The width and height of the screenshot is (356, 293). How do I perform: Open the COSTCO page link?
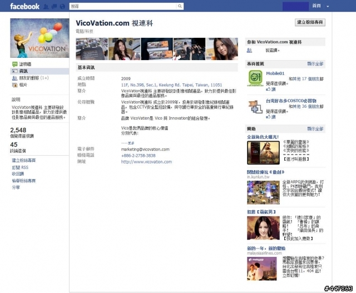tap(291, 101)
